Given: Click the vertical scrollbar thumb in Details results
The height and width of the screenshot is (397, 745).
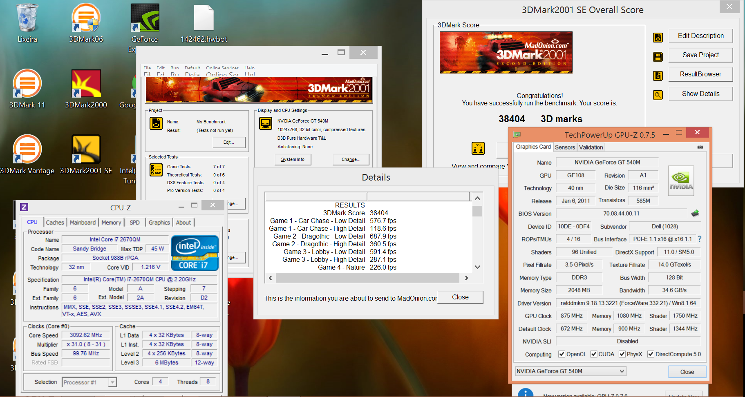Looking at the screenshot, I should point(477,211).
